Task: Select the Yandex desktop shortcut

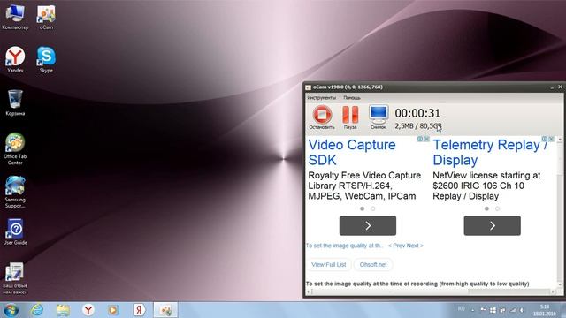Action: click(15, 59)
